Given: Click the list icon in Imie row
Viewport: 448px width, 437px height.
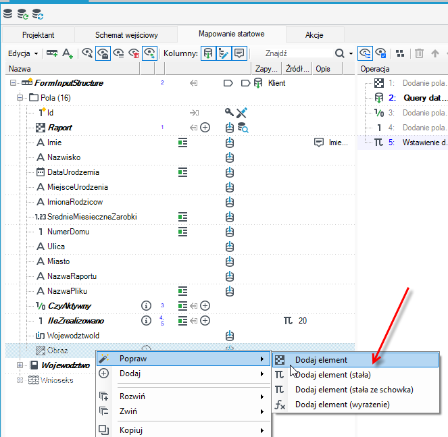Looking at the screenshot, I should click(x=183, y=143).
